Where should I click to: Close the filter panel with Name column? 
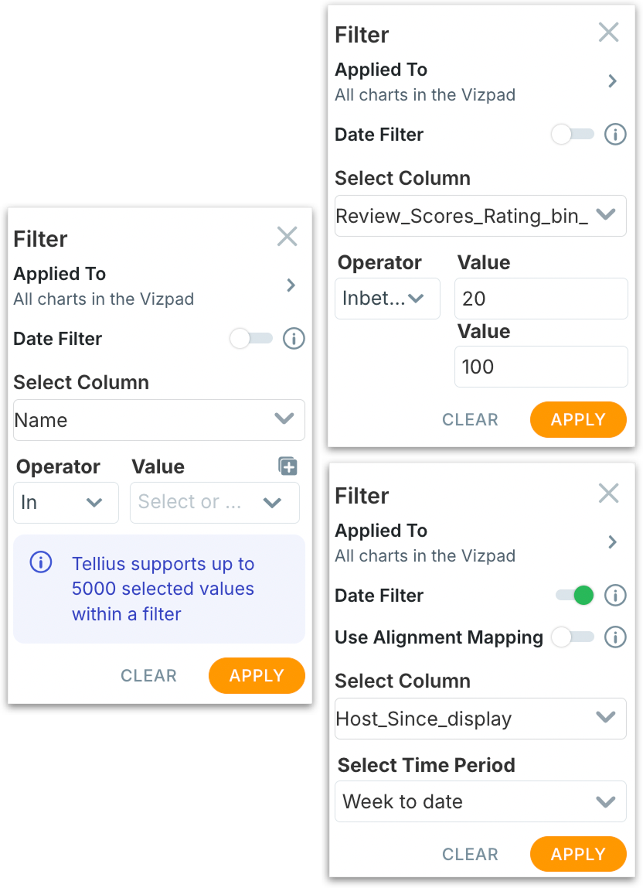(287, 237)
